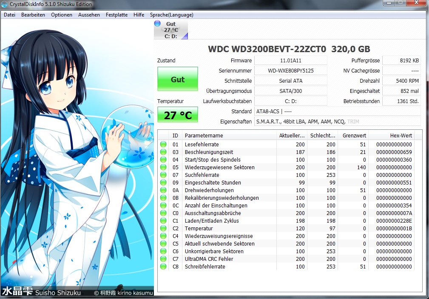The height and width of the screenshot is (299, 429).
Task: Click green status icon for Laden/Entladen Zyklus
Action: (163, 221)
